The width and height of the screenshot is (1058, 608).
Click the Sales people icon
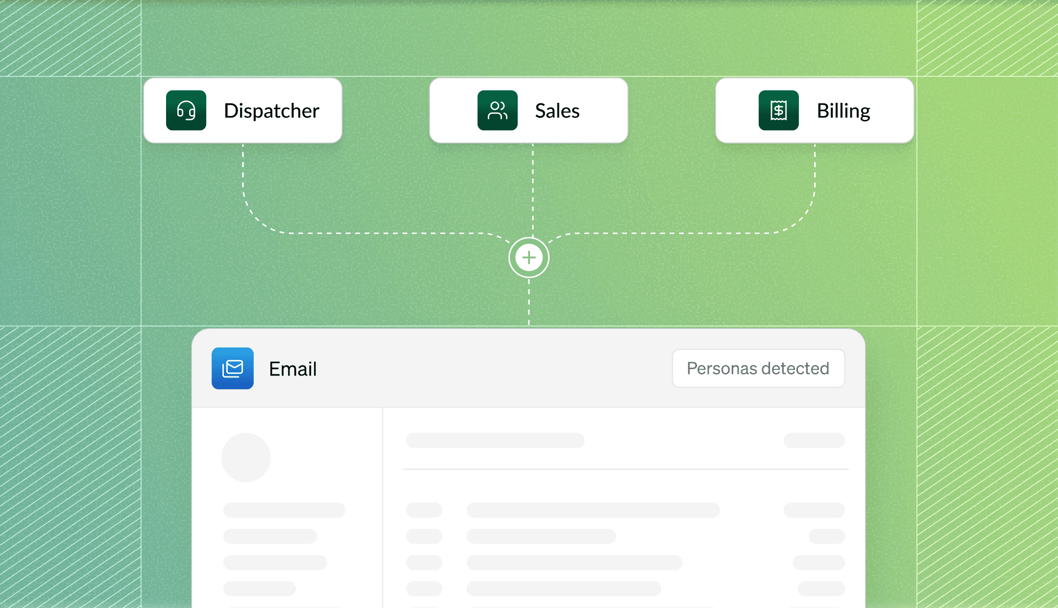(x=497, y=110)
